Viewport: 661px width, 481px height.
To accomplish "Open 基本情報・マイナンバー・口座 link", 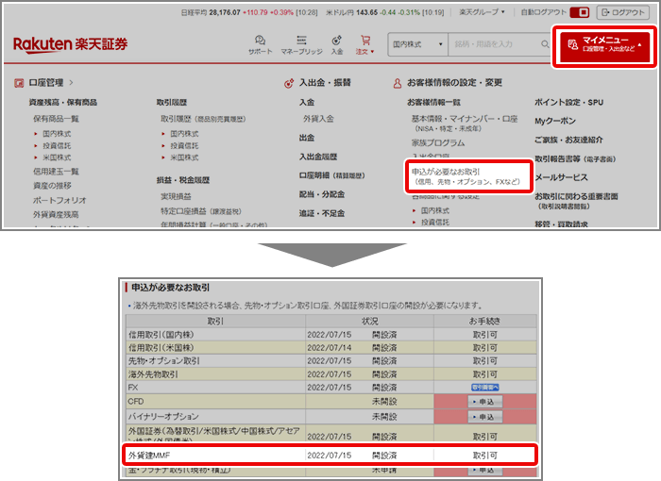I will point(465,123).
